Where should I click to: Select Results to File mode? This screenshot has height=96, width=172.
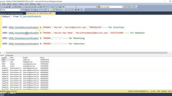click(66, 10)
